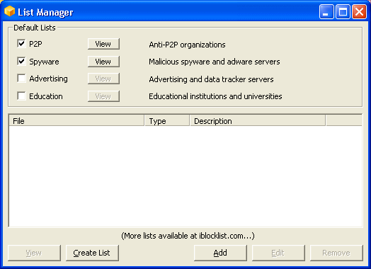371x269 pixels.
Task: Maximize the List Manager window
Action: pos(343,11)
